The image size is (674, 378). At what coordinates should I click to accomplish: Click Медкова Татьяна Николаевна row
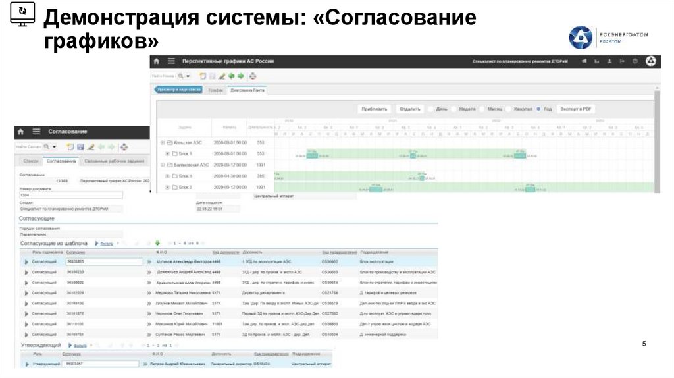[x=229, y=293]
